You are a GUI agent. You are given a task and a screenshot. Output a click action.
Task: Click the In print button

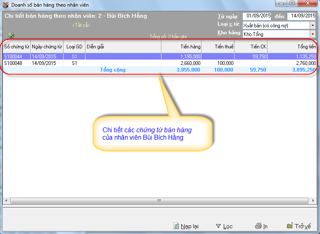pos(261,226)
